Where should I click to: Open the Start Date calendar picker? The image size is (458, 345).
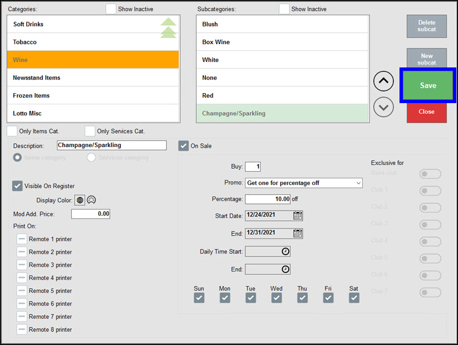[298, 216]
